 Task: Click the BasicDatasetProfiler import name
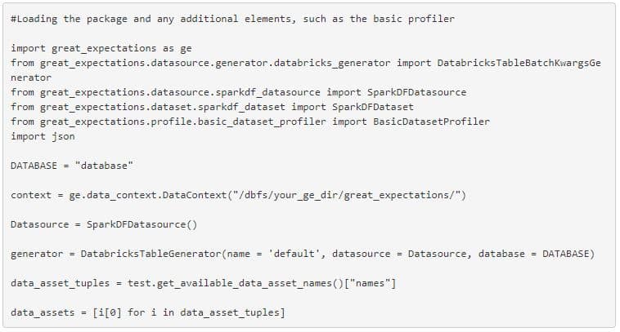[431, 122]
